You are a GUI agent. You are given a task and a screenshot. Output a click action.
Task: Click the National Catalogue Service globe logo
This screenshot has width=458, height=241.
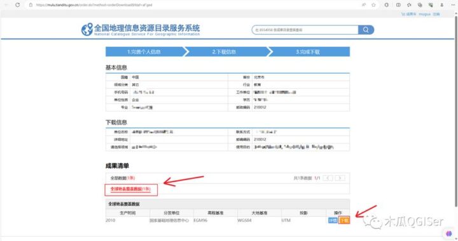point(87,29)
